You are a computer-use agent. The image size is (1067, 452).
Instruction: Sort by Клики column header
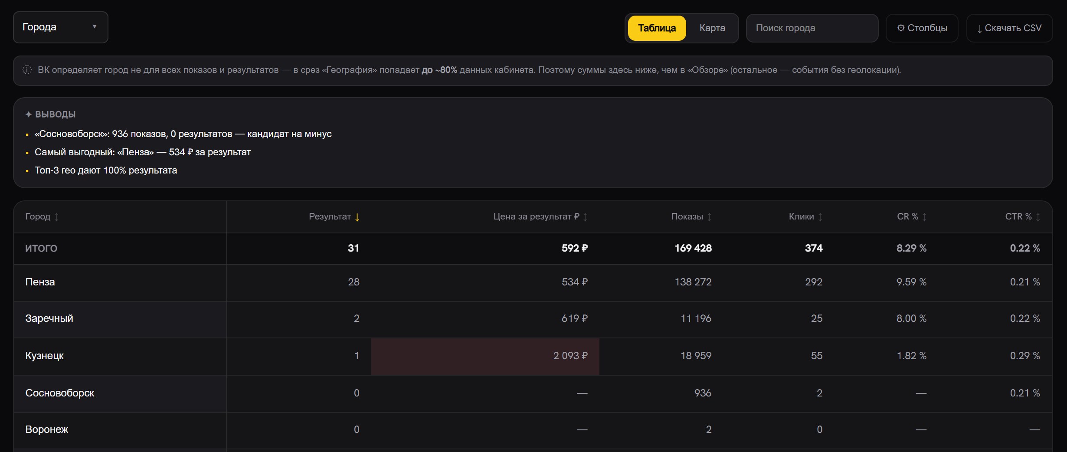pos(802,216)
